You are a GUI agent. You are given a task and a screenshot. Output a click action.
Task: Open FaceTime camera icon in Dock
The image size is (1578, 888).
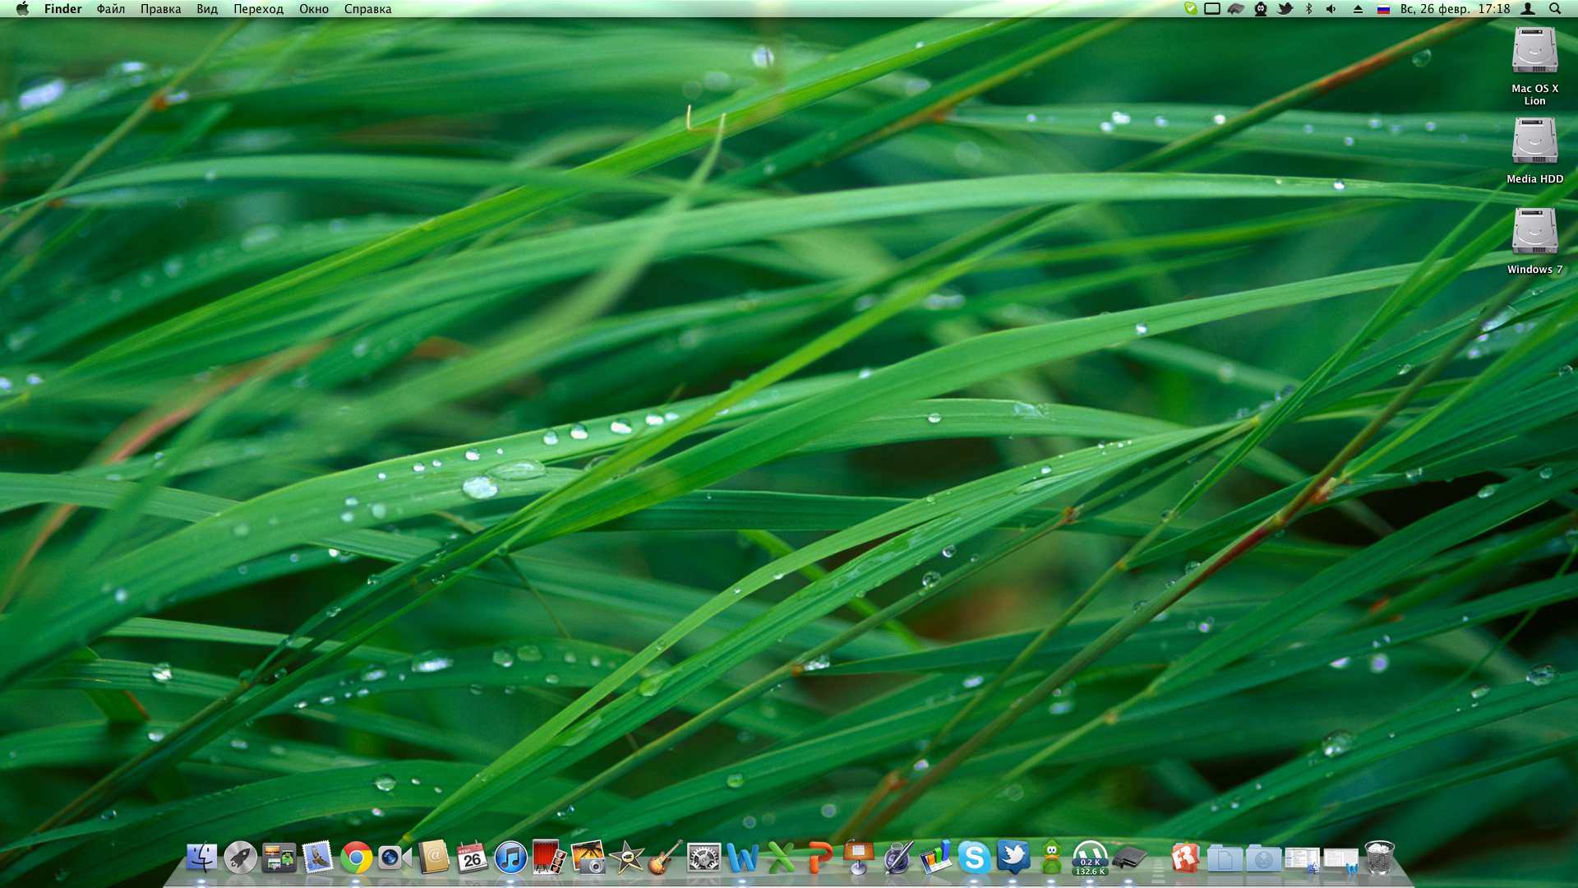(395, 858)
